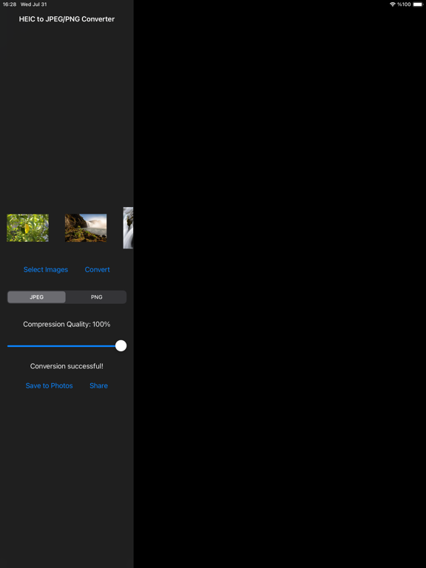The width and height of the screenshot is (426, 568).
Task: Select the green leaves thumbnail
Action: point(27,228)
